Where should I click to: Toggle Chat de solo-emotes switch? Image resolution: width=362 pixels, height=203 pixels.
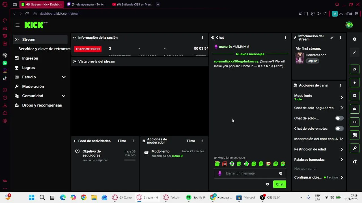(x=339, y=129)
